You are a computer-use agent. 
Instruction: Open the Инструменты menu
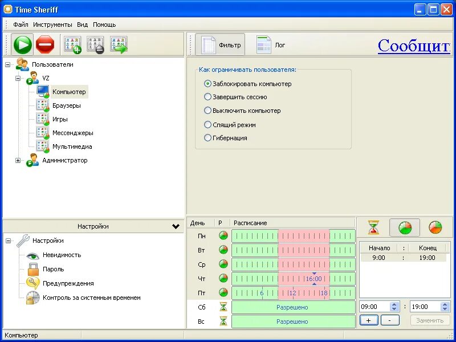point(52,25)
